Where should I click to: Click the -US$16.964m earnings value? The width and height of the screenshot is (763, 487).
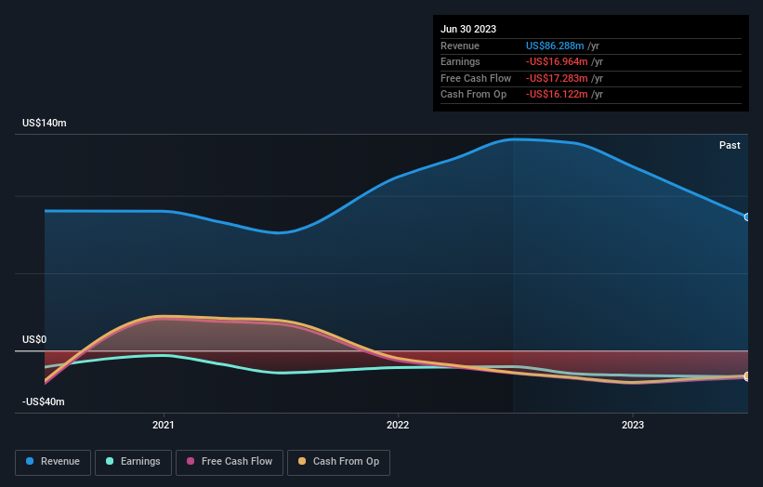click(x=557, y=61)
